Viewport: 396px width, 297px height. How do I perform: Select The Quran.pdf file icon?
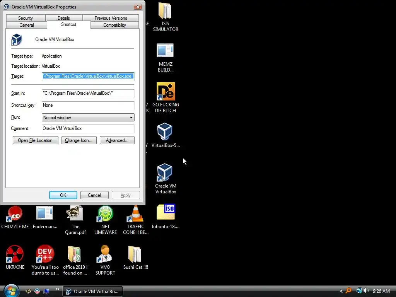tap(75, 213)
